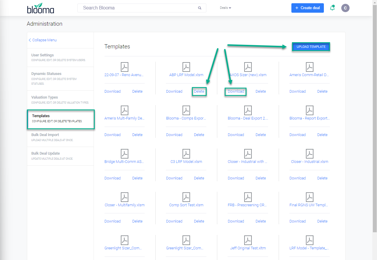Click file icon above Closer - Industrial with template

tap(248, 154)
